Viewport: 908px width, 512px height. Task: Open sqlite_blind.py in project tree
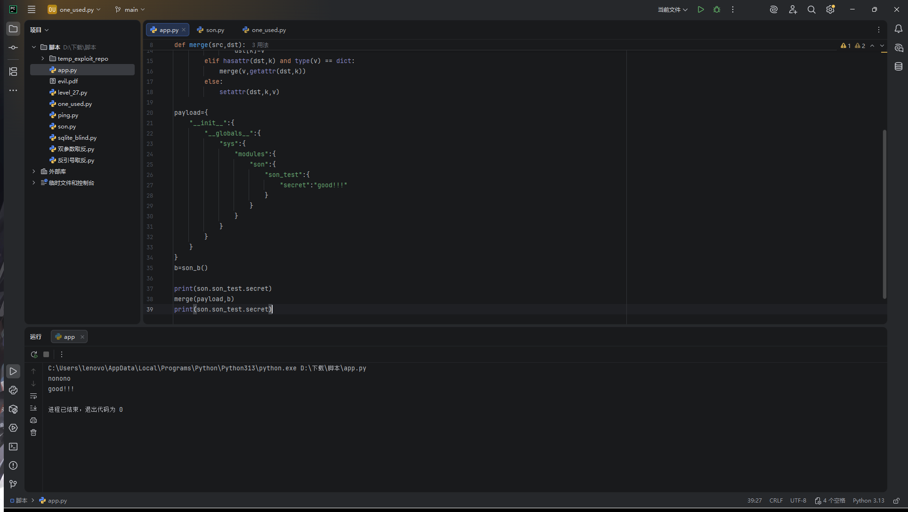(x=77, y=137)
